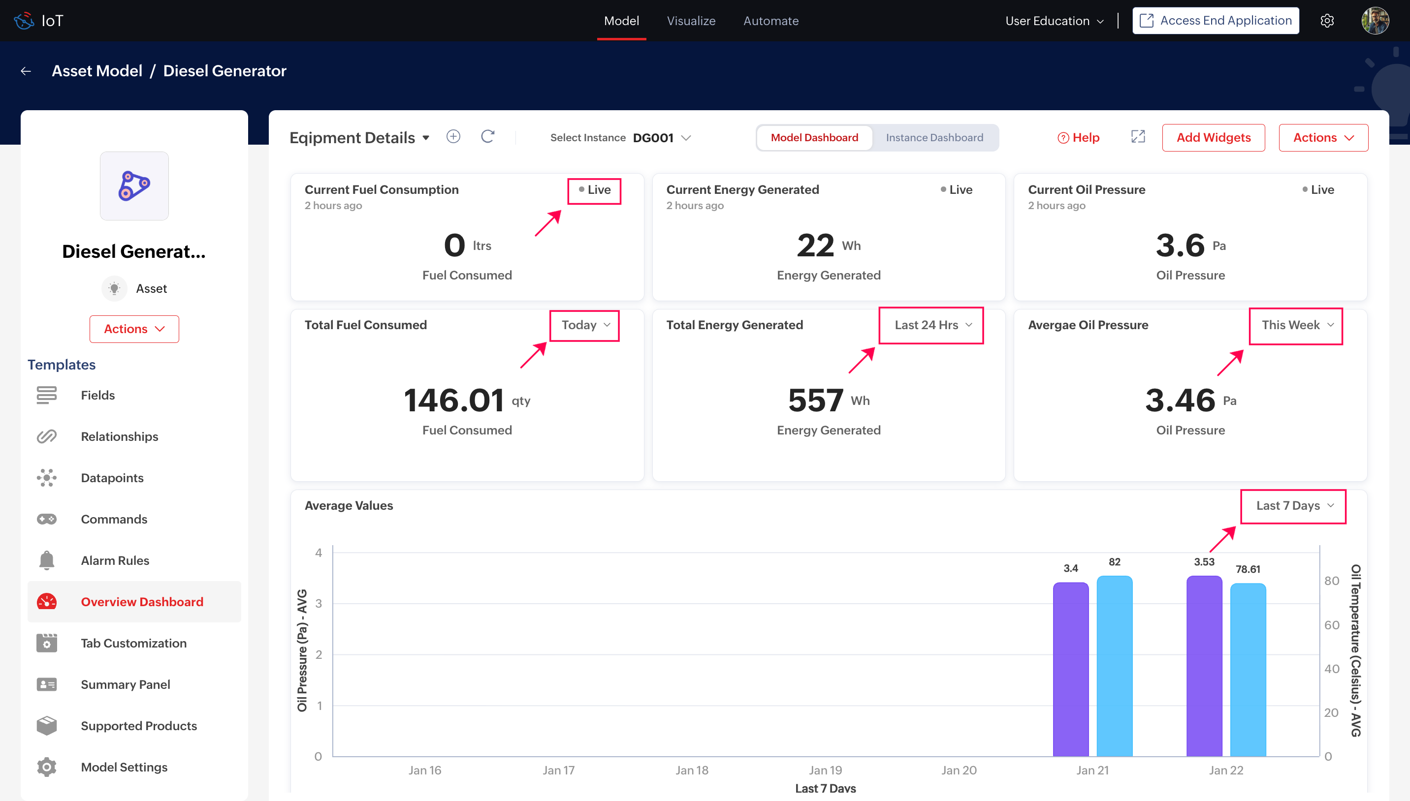Select the Alarm Rules bell icon
The width and height of the screenshot is (1410, 801).
click(x=47, y=560)
